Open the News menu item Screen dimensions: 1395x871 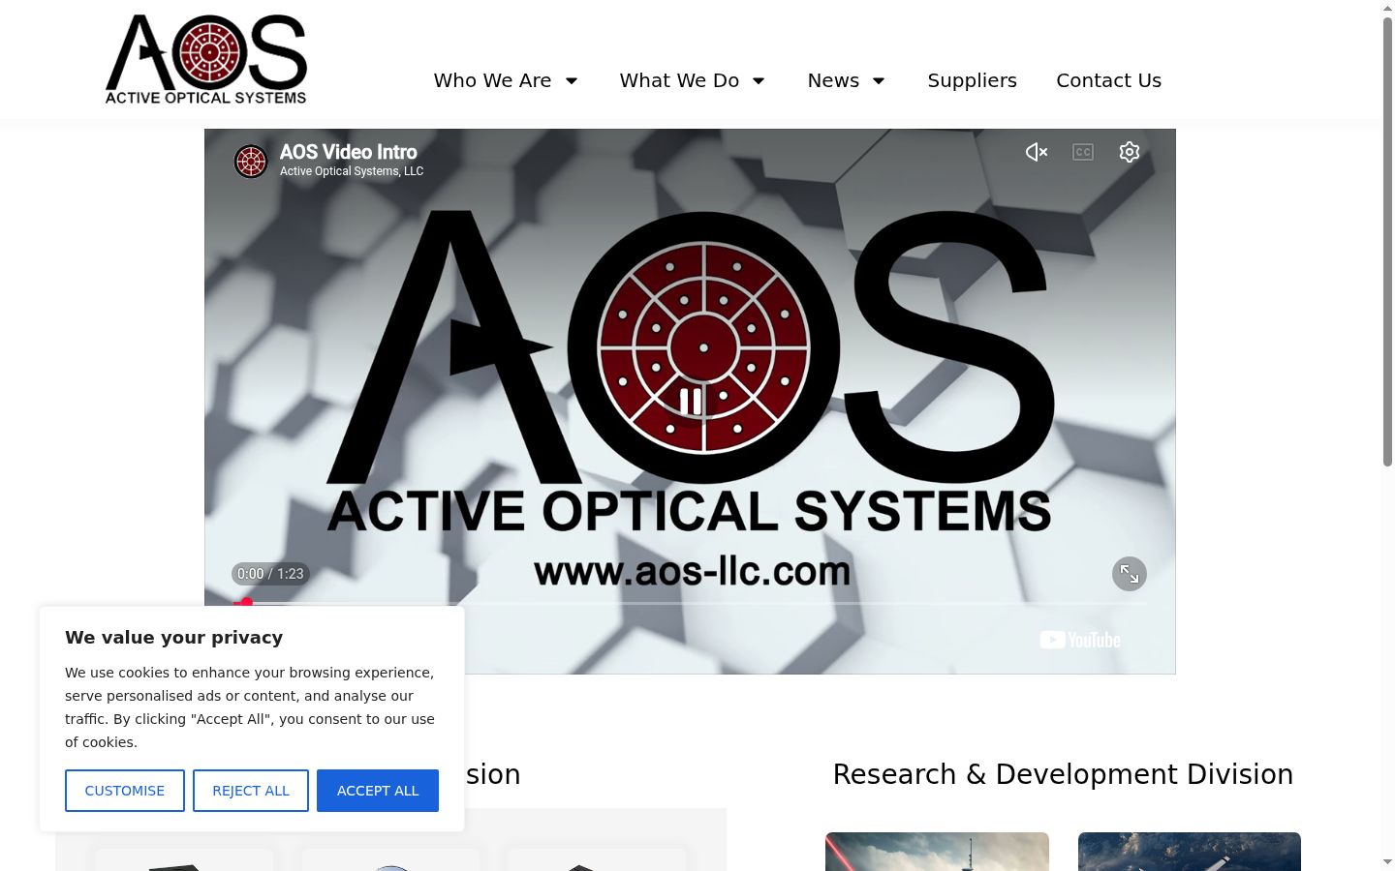(x=833, y=80)
